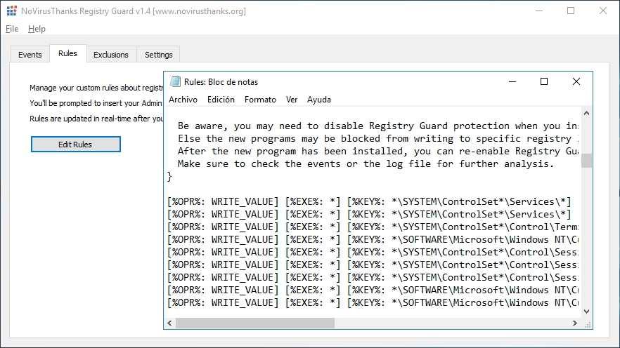The image size is (620, 348).
Task: Switch to the Events tab
Action: (x=30, y=55)
